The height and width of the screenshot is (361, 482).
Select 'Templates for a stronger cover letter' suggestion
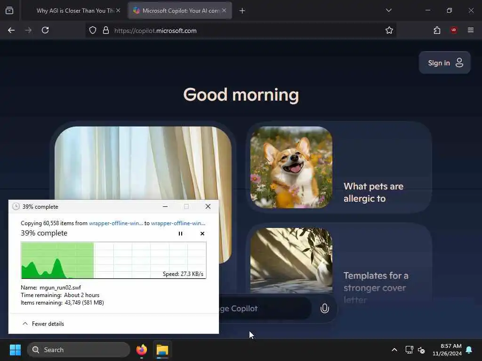[x=376, y=288]
